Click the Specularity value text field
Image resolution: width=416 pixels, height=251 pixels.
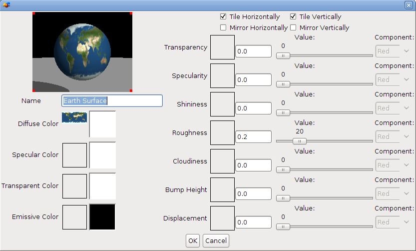pos(253,79)
